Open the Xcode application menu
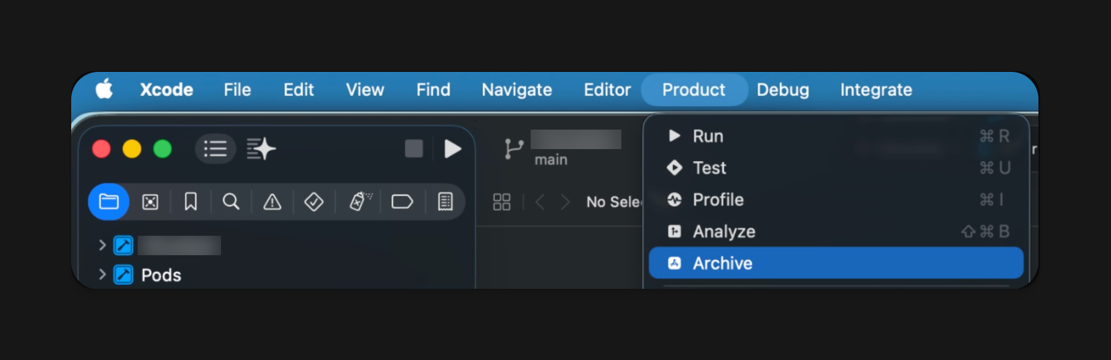This screenshot has height=360, width=1111. [167, 89]
